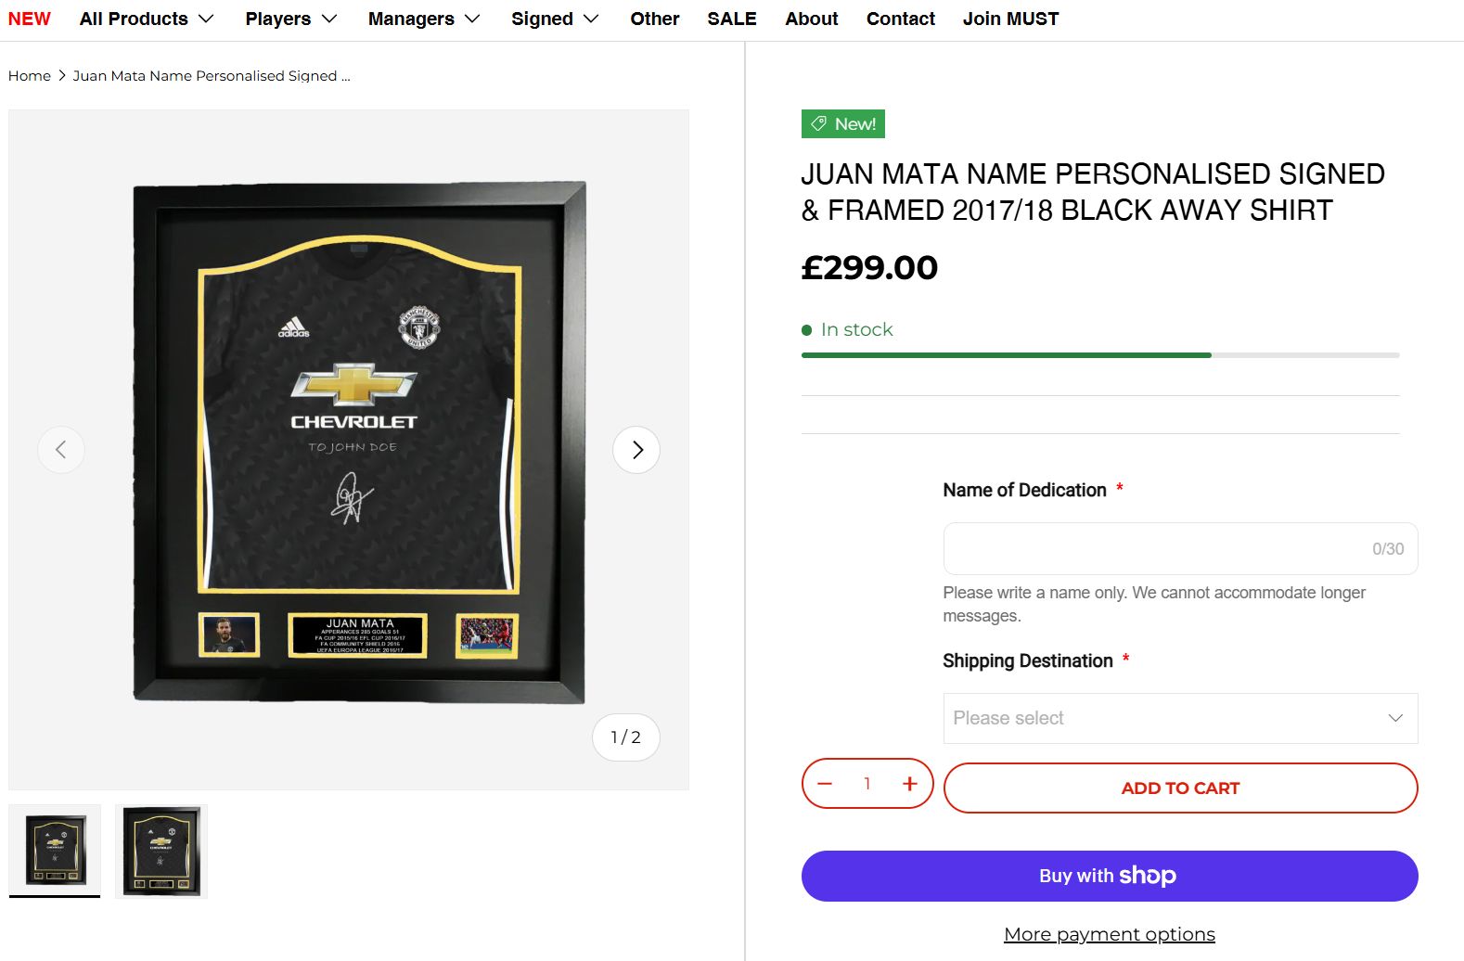1464x961 pixels.
Task: Decrease quantity with the minus icon
Action: 825,784
